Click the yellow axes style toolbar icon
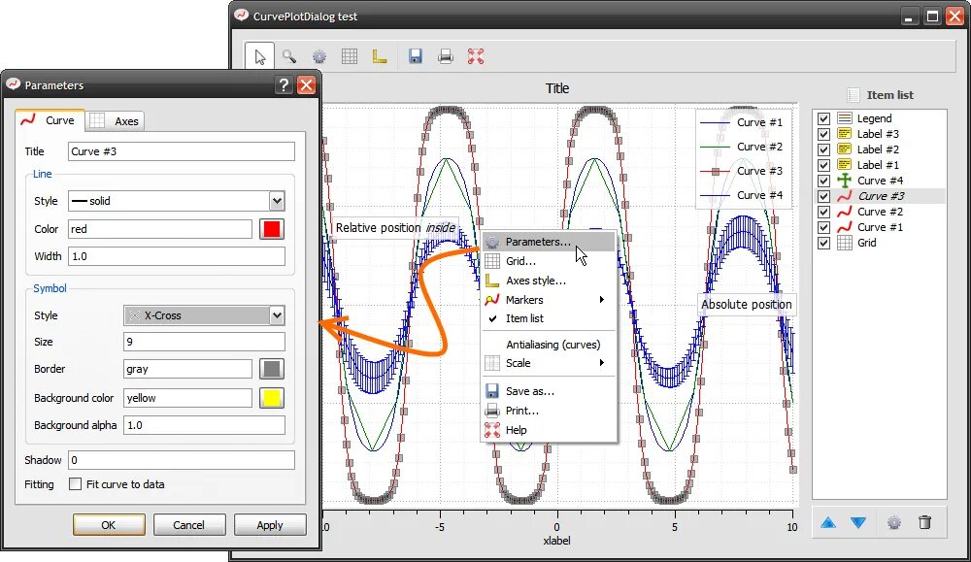Screen dimensions: 971x562 [380, 57]
